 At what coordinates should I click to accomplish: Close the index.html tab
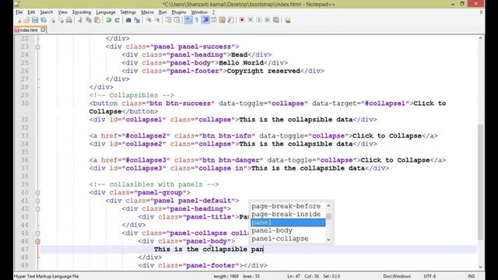pos(43,30)
